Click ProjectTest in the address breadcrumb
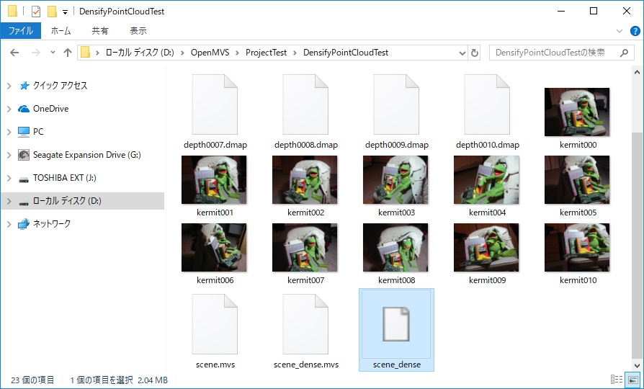The width and height of the screenshot is (644, 389). tap(266, 53)
